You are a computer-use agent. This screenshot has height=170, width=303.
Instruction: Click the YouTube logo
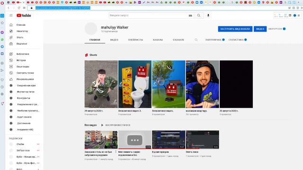point(24,16)
